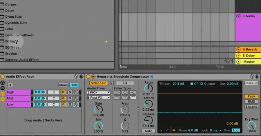Image resolution: width=261 pixels, height=136 pixels.
Task: Select RMS compression mode
Action: tap(251, 102)
